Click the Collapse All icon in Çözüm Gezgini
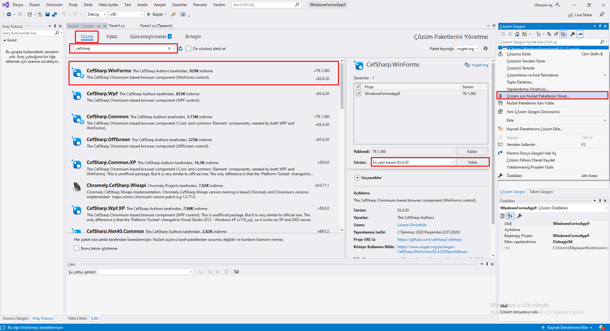610x331 pixels. 556,34
